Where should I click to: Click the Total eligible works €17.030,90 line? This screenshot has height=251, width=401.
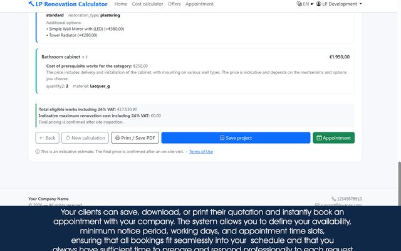88,109
